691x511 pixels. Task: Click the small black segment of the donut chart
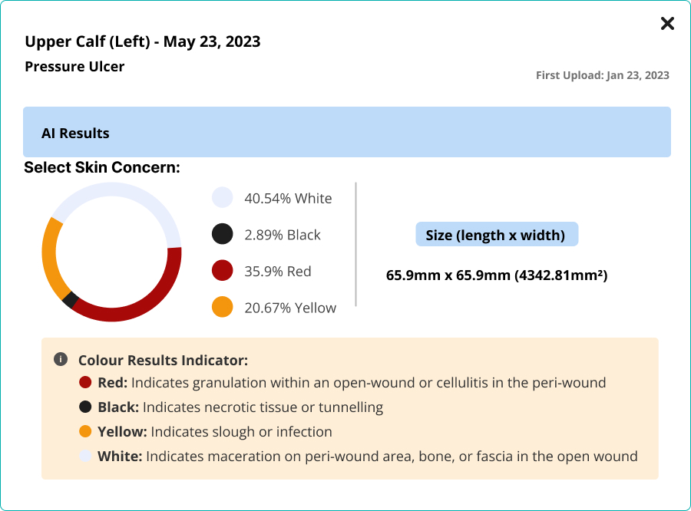70,300
